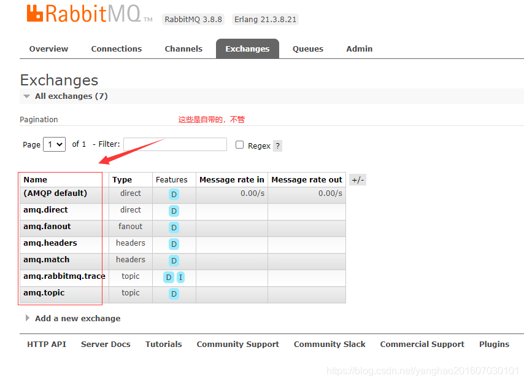Open the amq.headers exchange

click(50, 243)
